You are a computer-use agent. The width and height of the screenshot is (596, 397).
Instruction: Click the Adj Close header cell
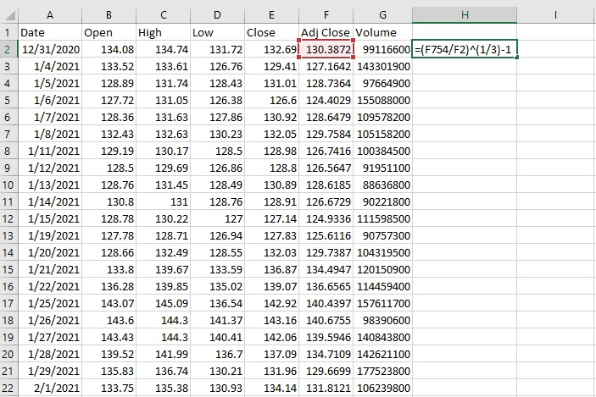(x=326, y=32)
